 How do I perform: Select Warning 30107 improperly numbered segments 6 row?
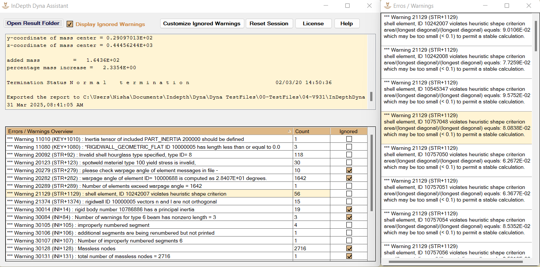click(x=187, y=241)
